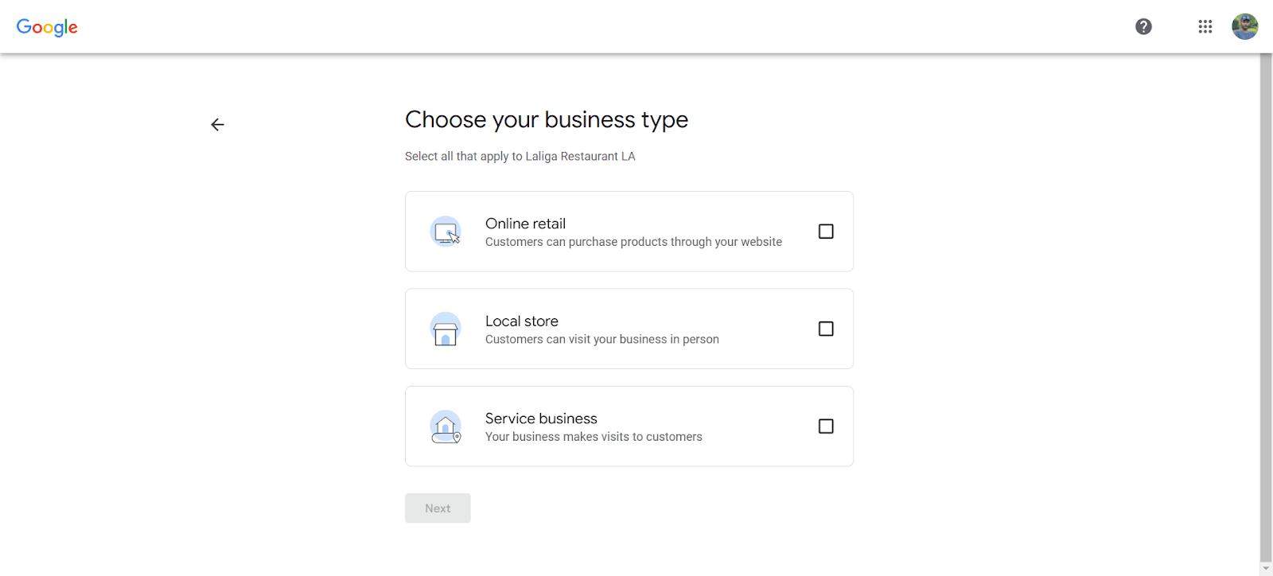Image resolution: width=1273 pixels, height=576 pixels.
Task: Click 'Your business makes visits to customers'
Action: [x=594, y=437]
